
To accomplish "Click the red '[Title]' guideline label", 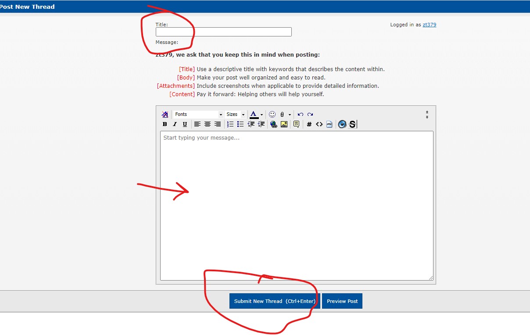I will click(x=187, y=69).
